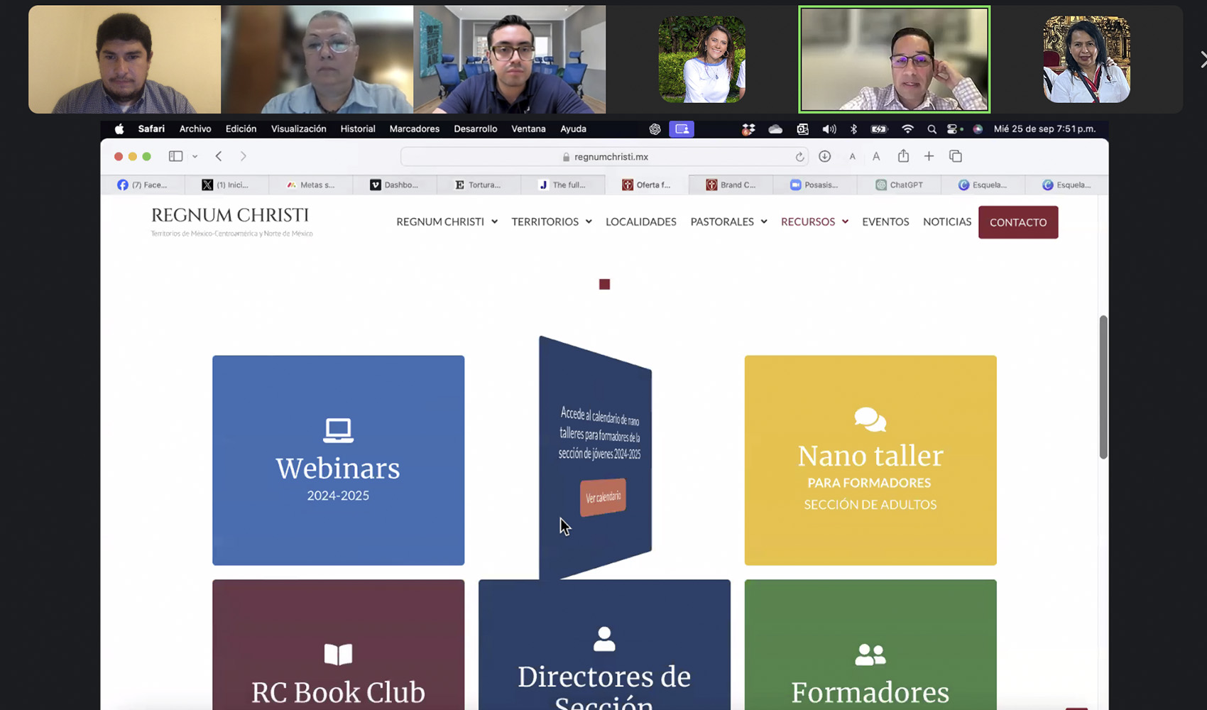Click the page vertical scrollbar
The width and height of the screenshot is (1207, 710).
click(x=1103, y=388)
